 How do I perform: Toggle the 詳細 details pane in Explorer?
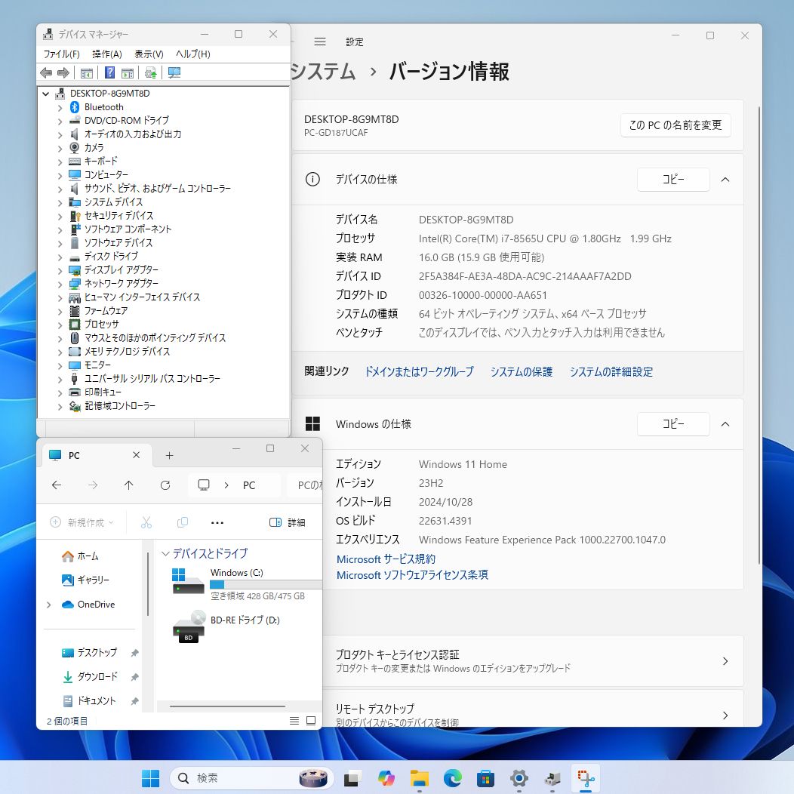[x=288, y=522]
